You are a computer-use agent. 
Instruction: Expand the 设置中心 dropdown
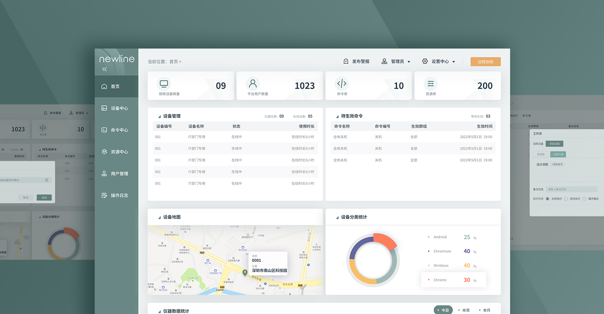click(x=438, y=62)
